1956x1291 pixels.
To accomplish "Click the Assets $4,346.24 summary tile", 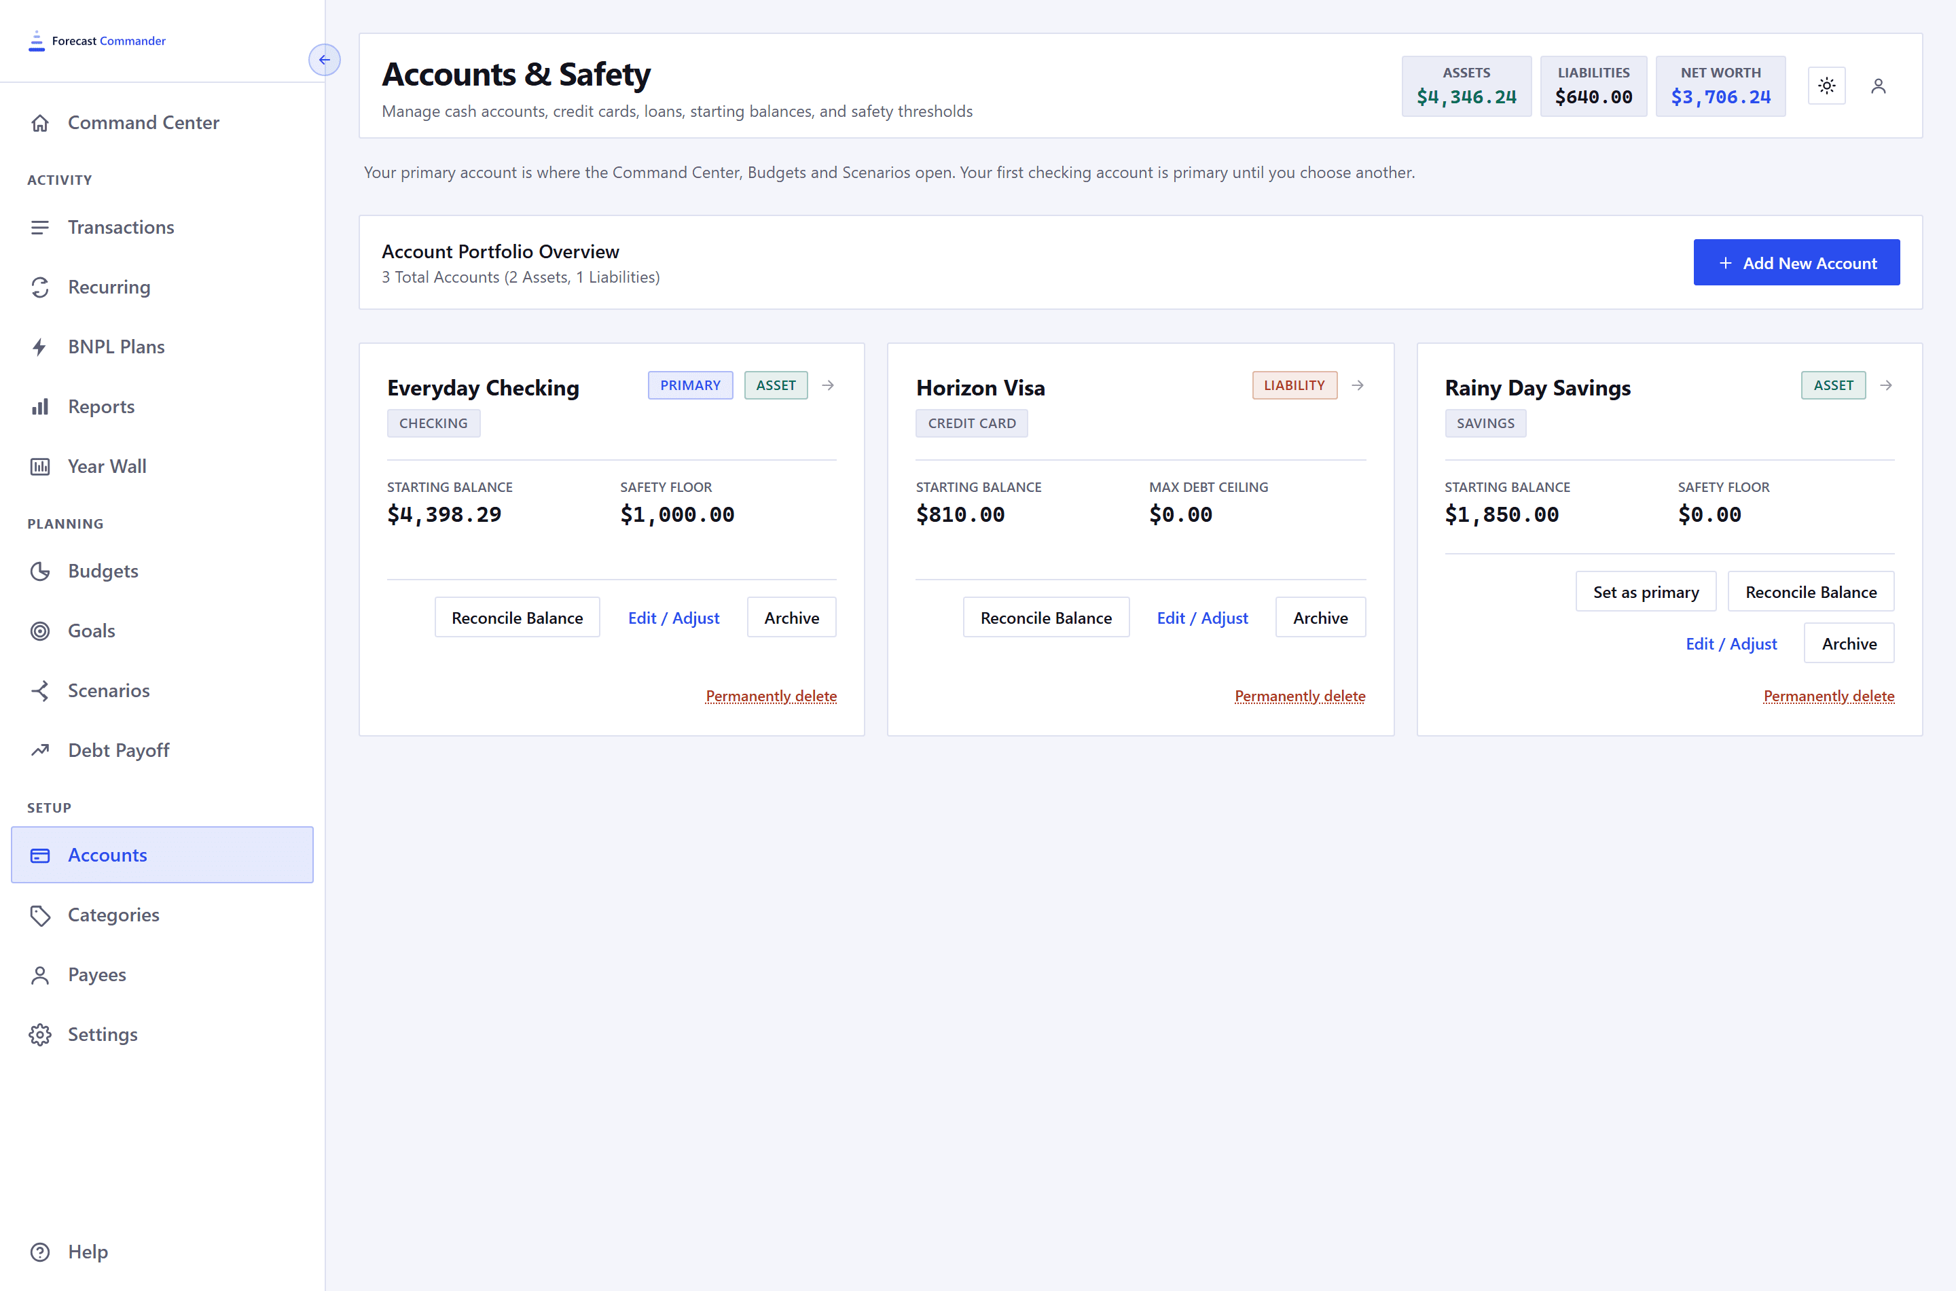I will pos(1466,86).
